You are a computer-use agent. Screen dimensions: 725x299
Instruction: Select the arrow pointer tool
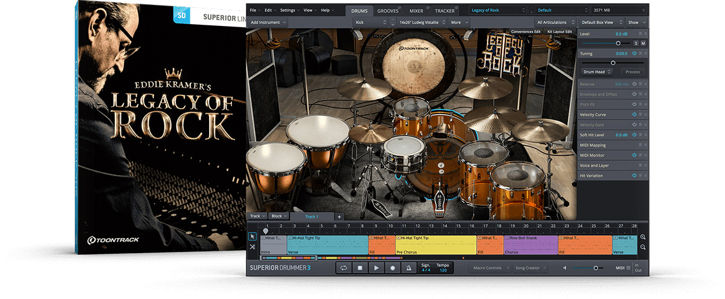click(x=253, y=236)
